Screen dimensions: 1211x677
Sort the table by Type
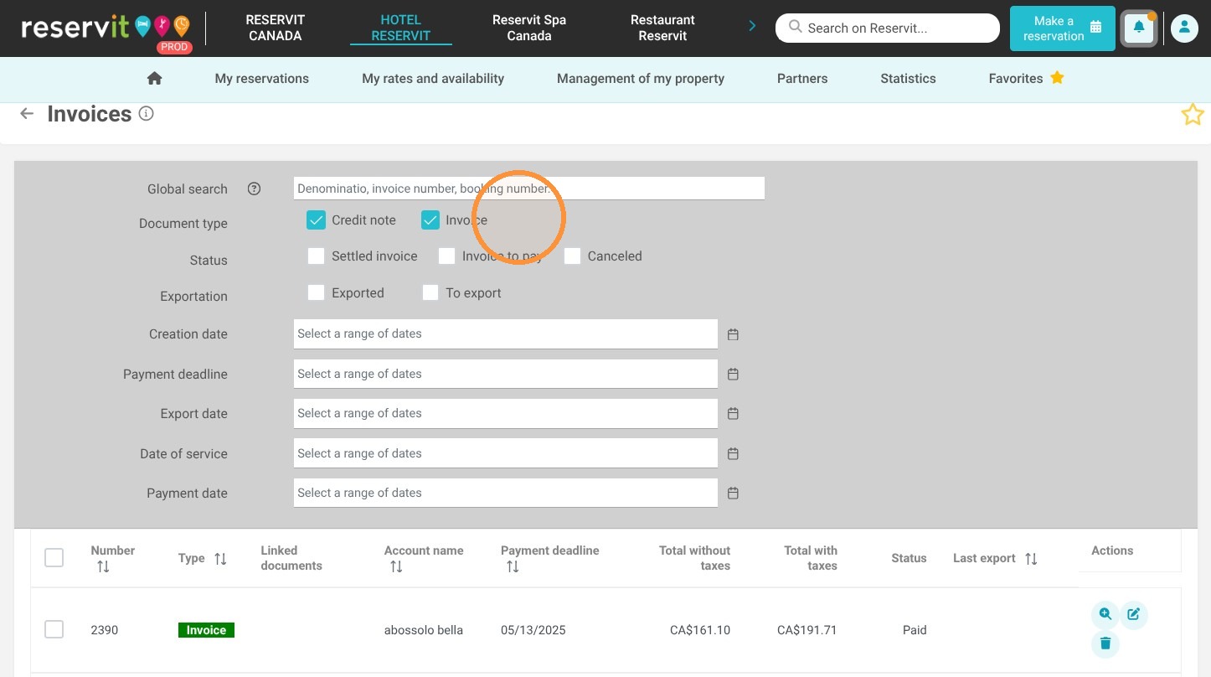click(x=220, y=559)
